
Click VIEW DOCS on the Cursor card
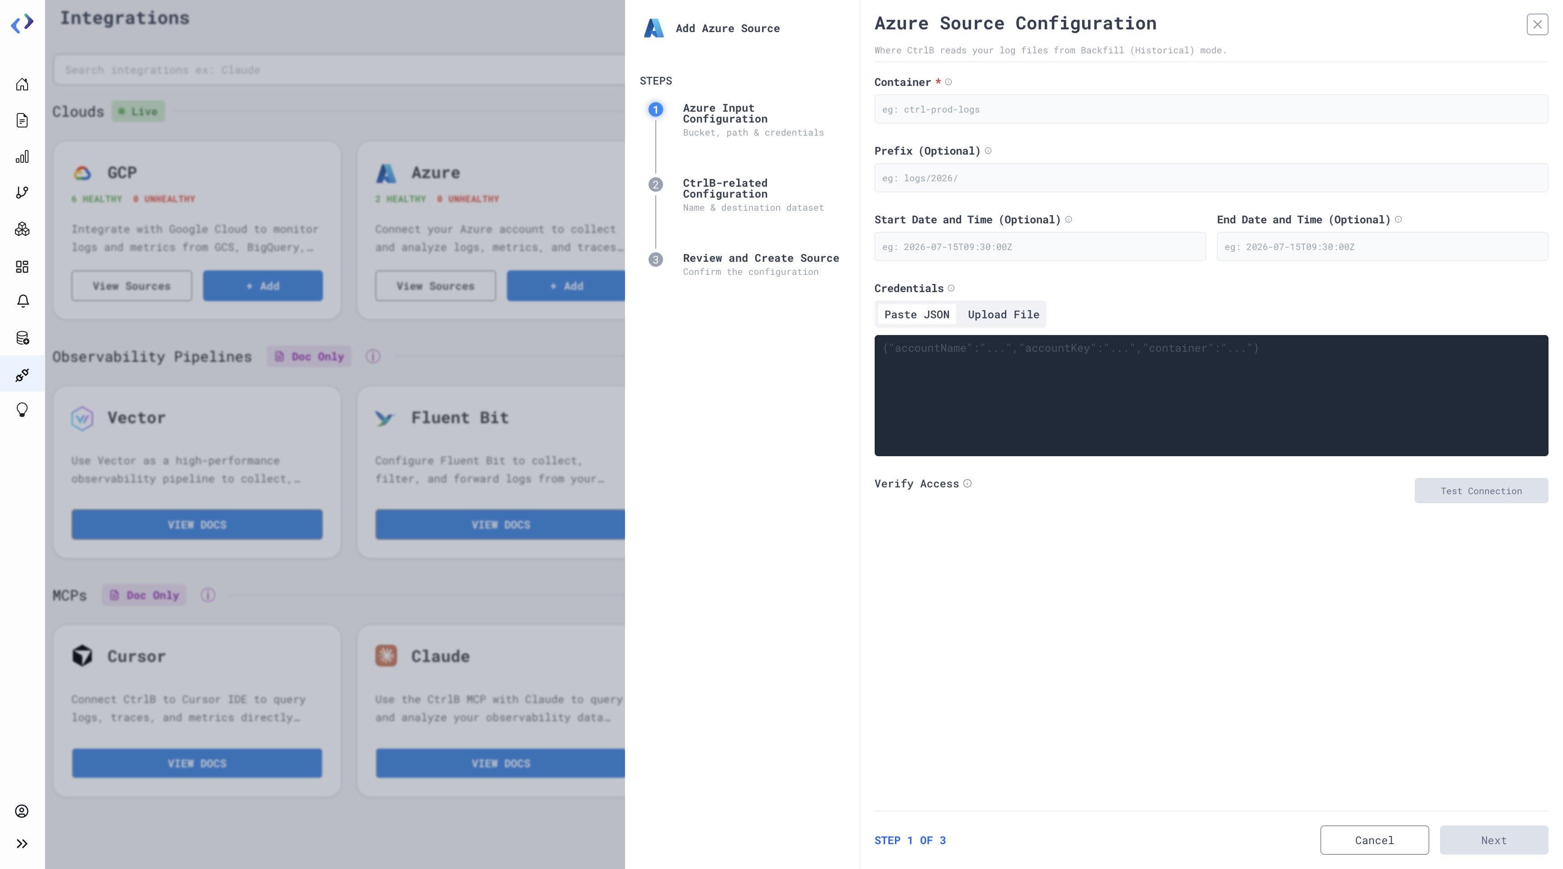pyautogui.click(x=197, y=763)
